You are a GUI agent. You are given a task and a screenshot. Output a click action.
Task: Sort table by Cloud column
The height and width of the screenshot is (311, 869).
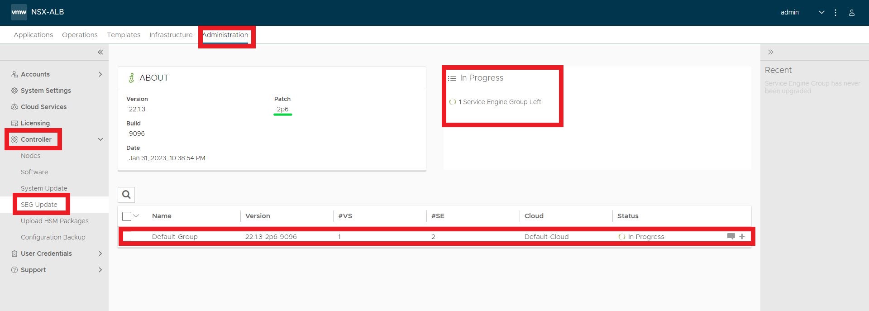[x=534, y=216]
